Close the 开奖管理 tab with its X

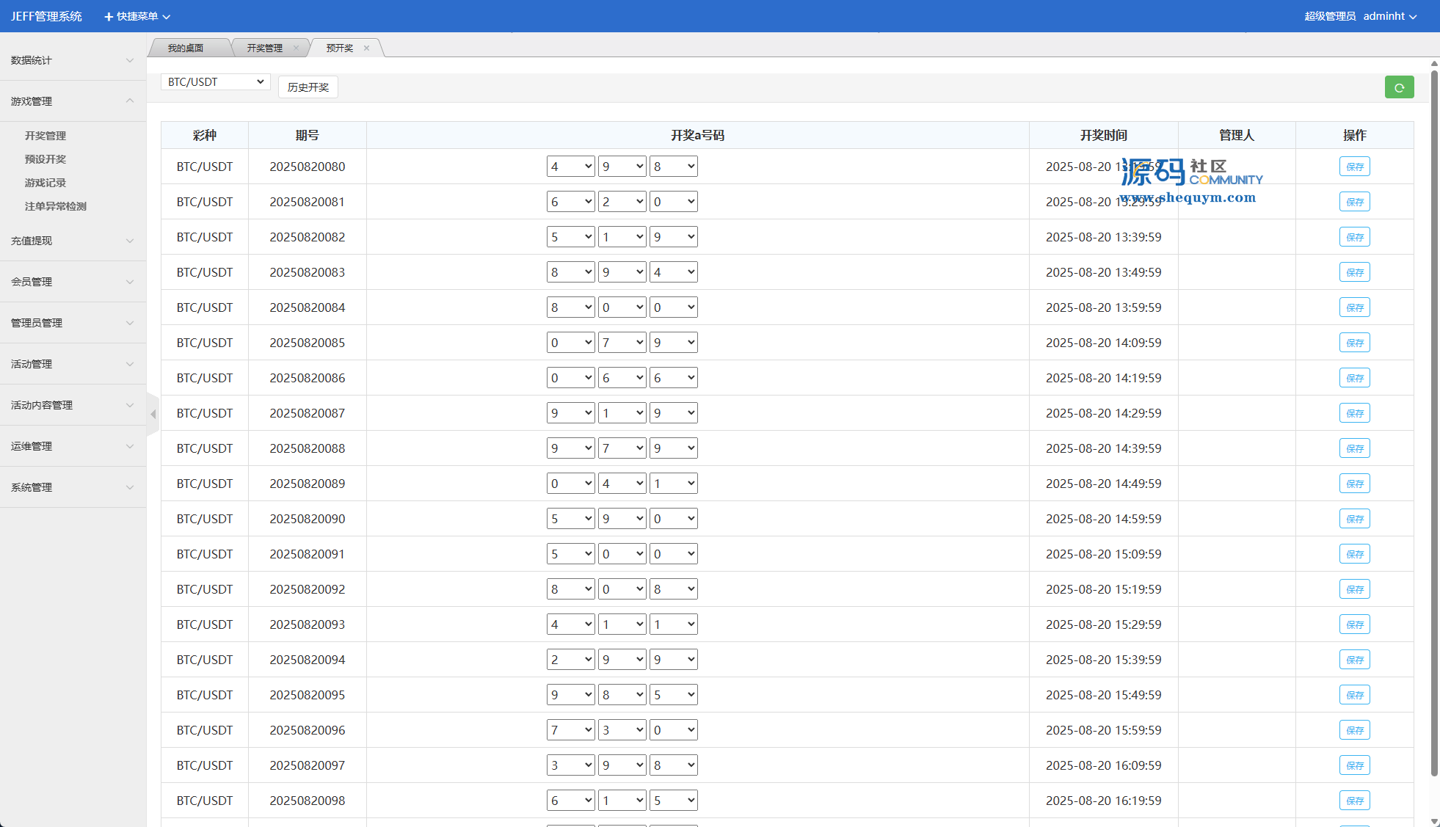pyautogui.click(x=296, y=48)
